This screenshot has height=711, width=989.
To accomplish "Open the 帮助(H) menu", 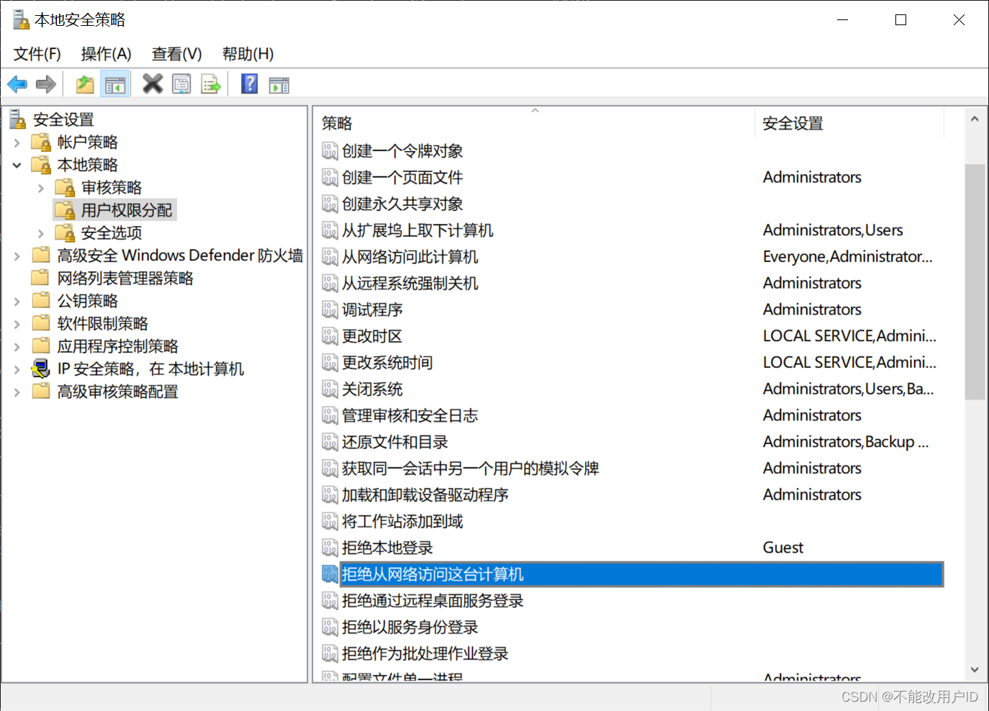I will point(248,54).
